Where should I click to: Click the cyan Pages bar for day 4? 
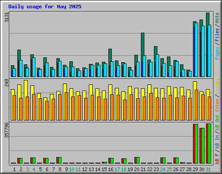pos(34,67)
